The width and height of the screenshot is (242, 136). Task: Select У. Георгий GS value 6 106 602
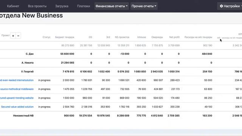click(86, 71)
